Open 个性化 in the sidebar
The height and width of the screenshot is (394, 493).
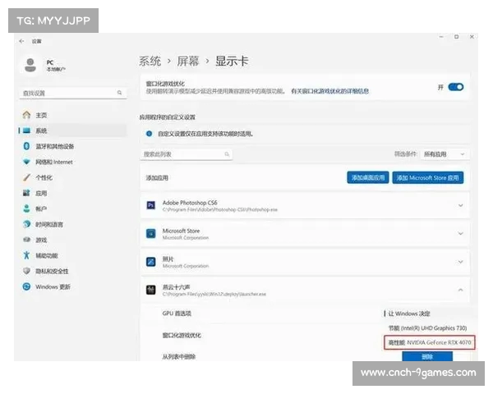click(x=73, y=177)
